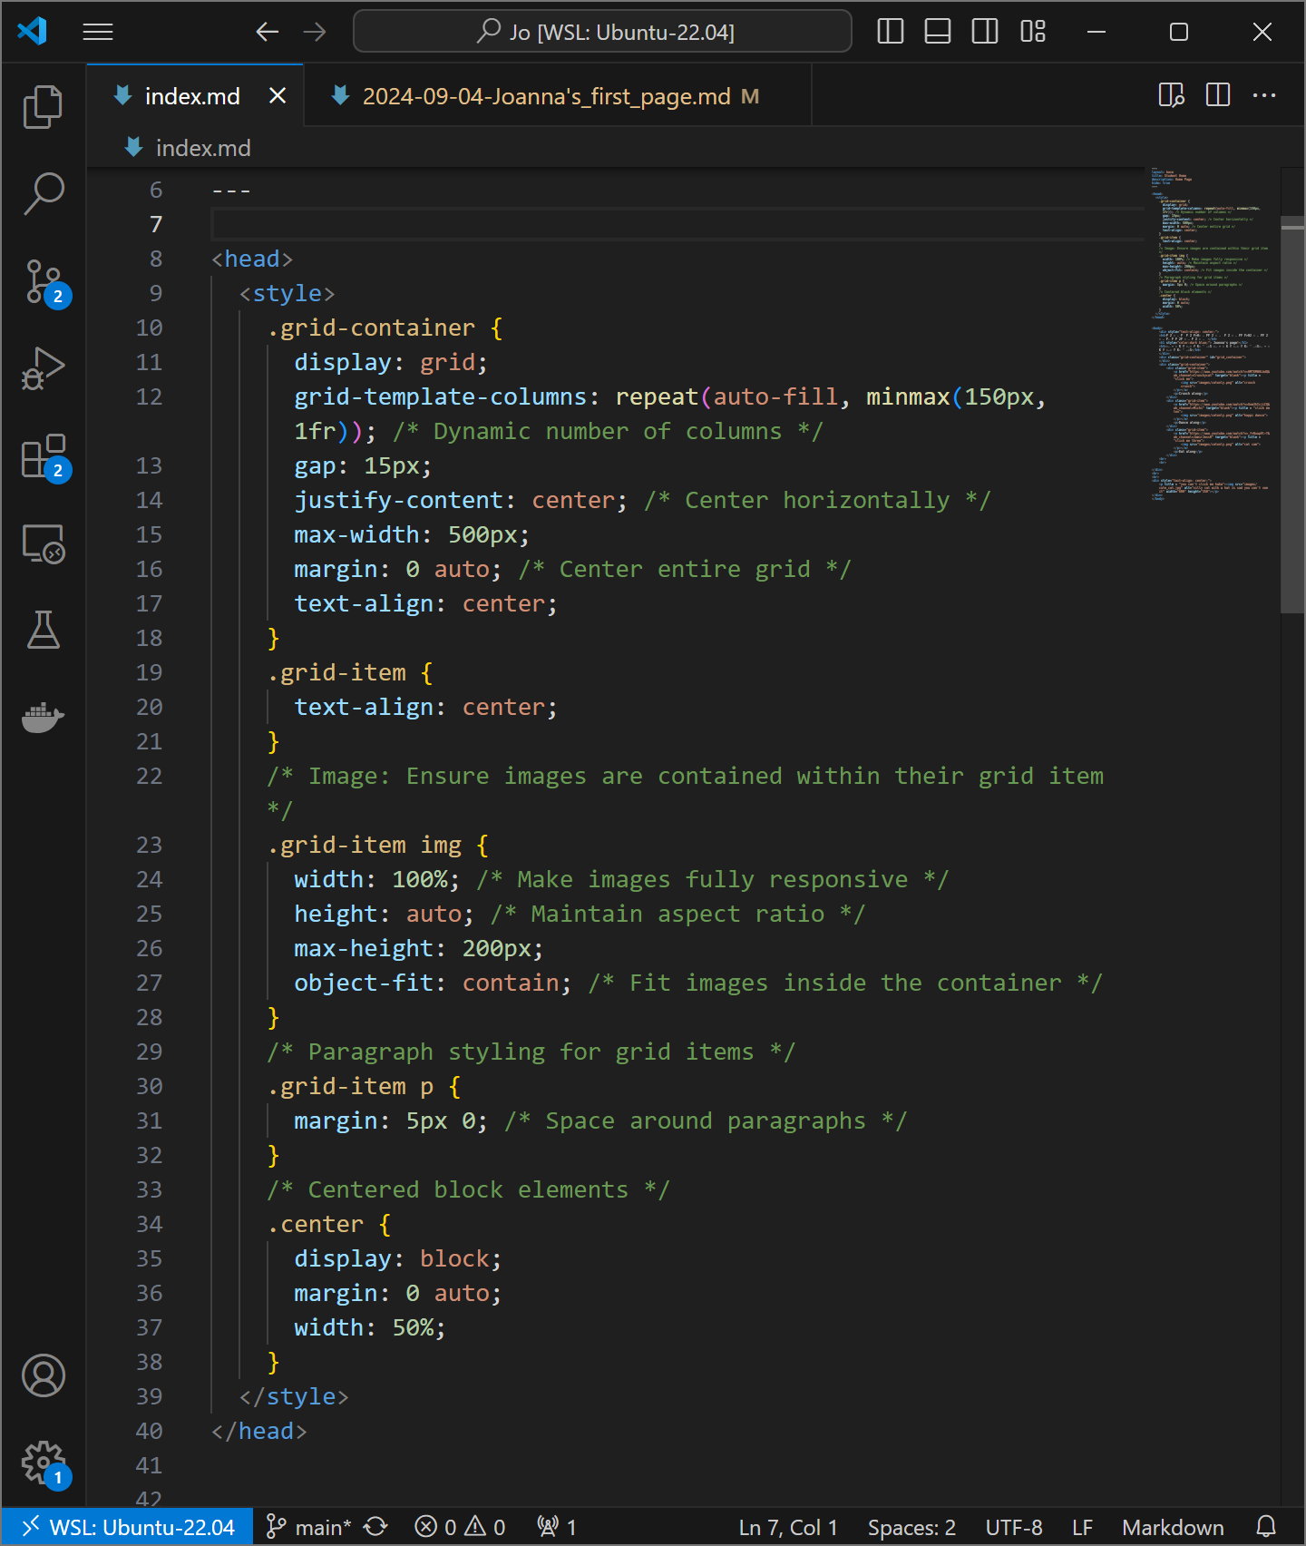The width and height of the screenshot is (1306, 1546).
Task: Click the '.center {' selector line
Action: 329,1224
